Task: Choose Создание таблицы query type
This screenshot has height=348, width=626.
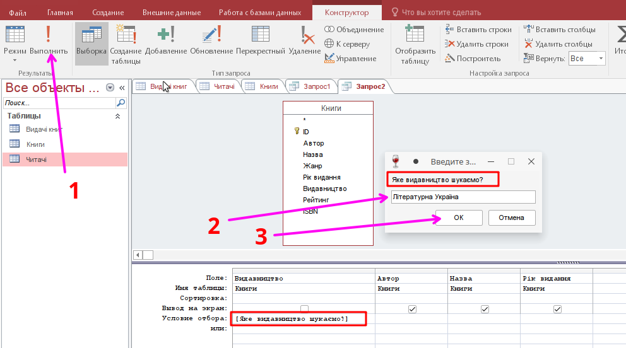Action: click(x=126, y=45)
